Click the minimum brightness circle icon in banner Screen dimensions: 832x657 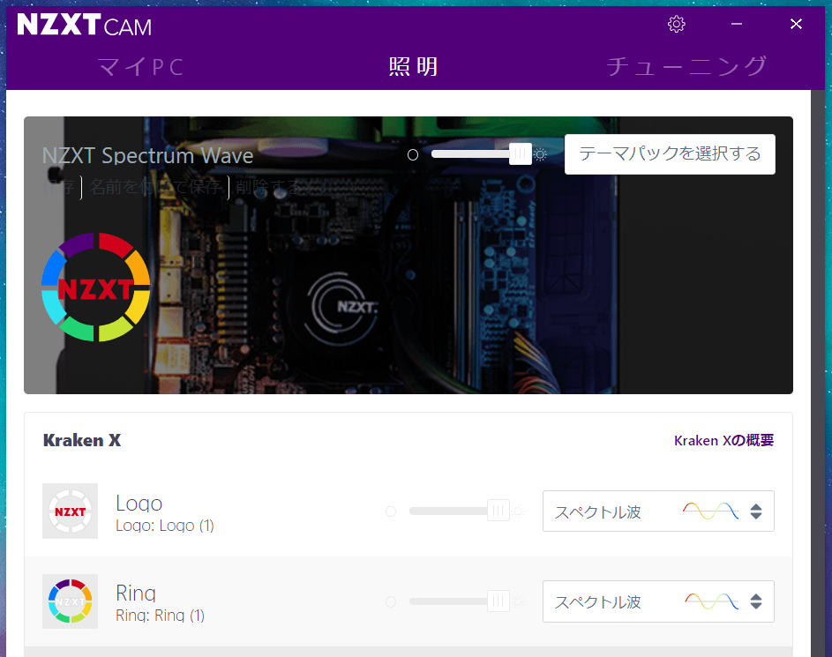[x=413, y=155]
